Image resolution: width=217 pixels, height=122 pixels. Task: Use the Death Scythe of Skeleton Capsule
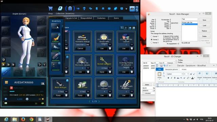(124, 72)
